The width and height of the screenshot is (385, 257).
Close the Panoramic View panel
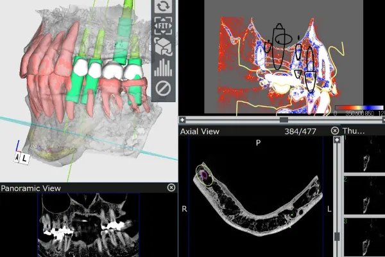pyautogui.click(x=171, y=188)
